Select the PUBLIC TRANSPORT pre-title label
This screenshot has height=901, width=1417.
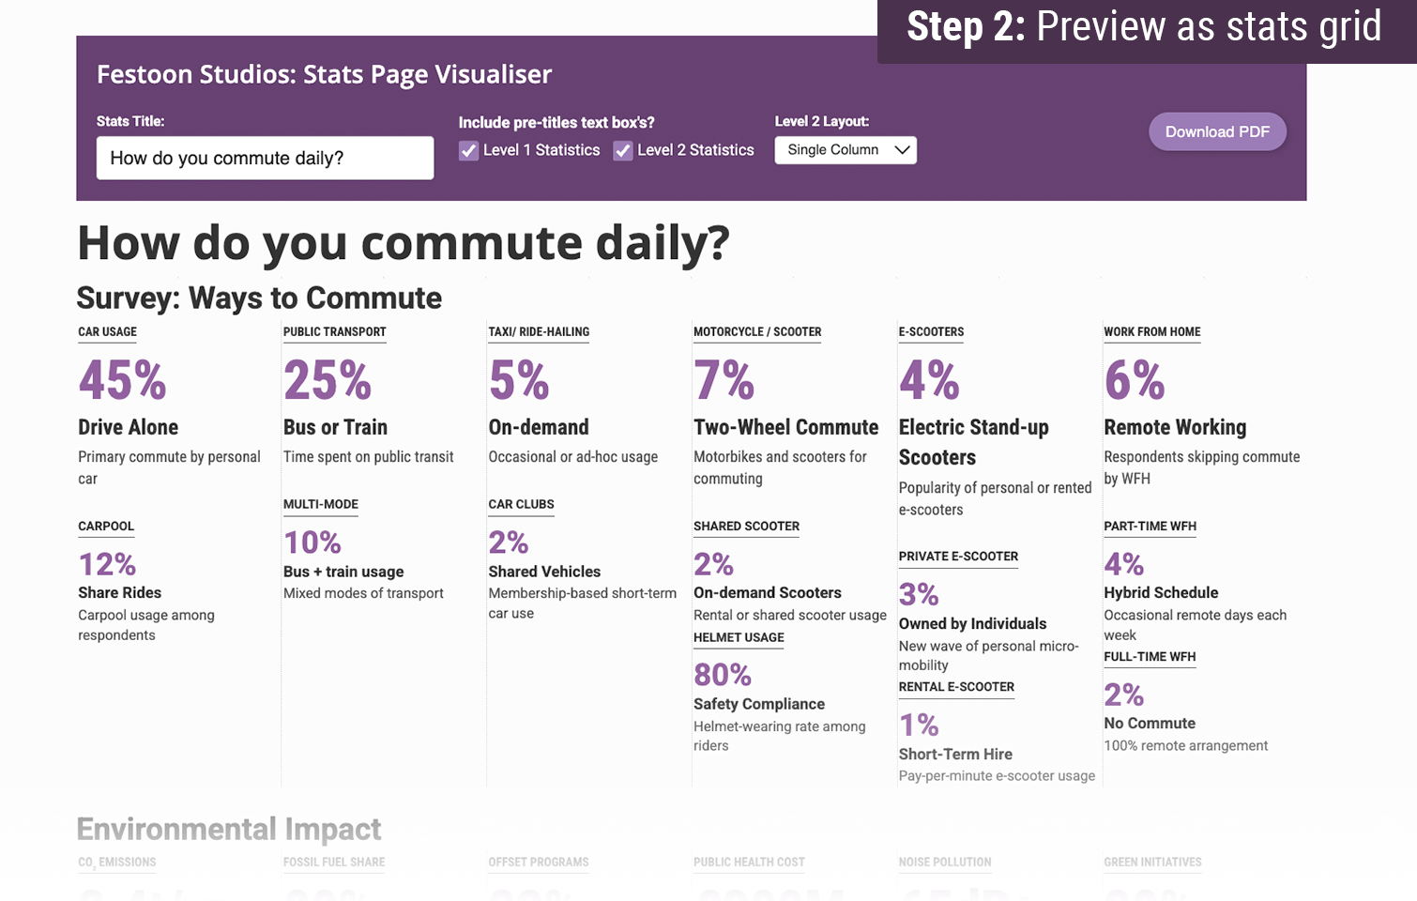coord(334,332)
